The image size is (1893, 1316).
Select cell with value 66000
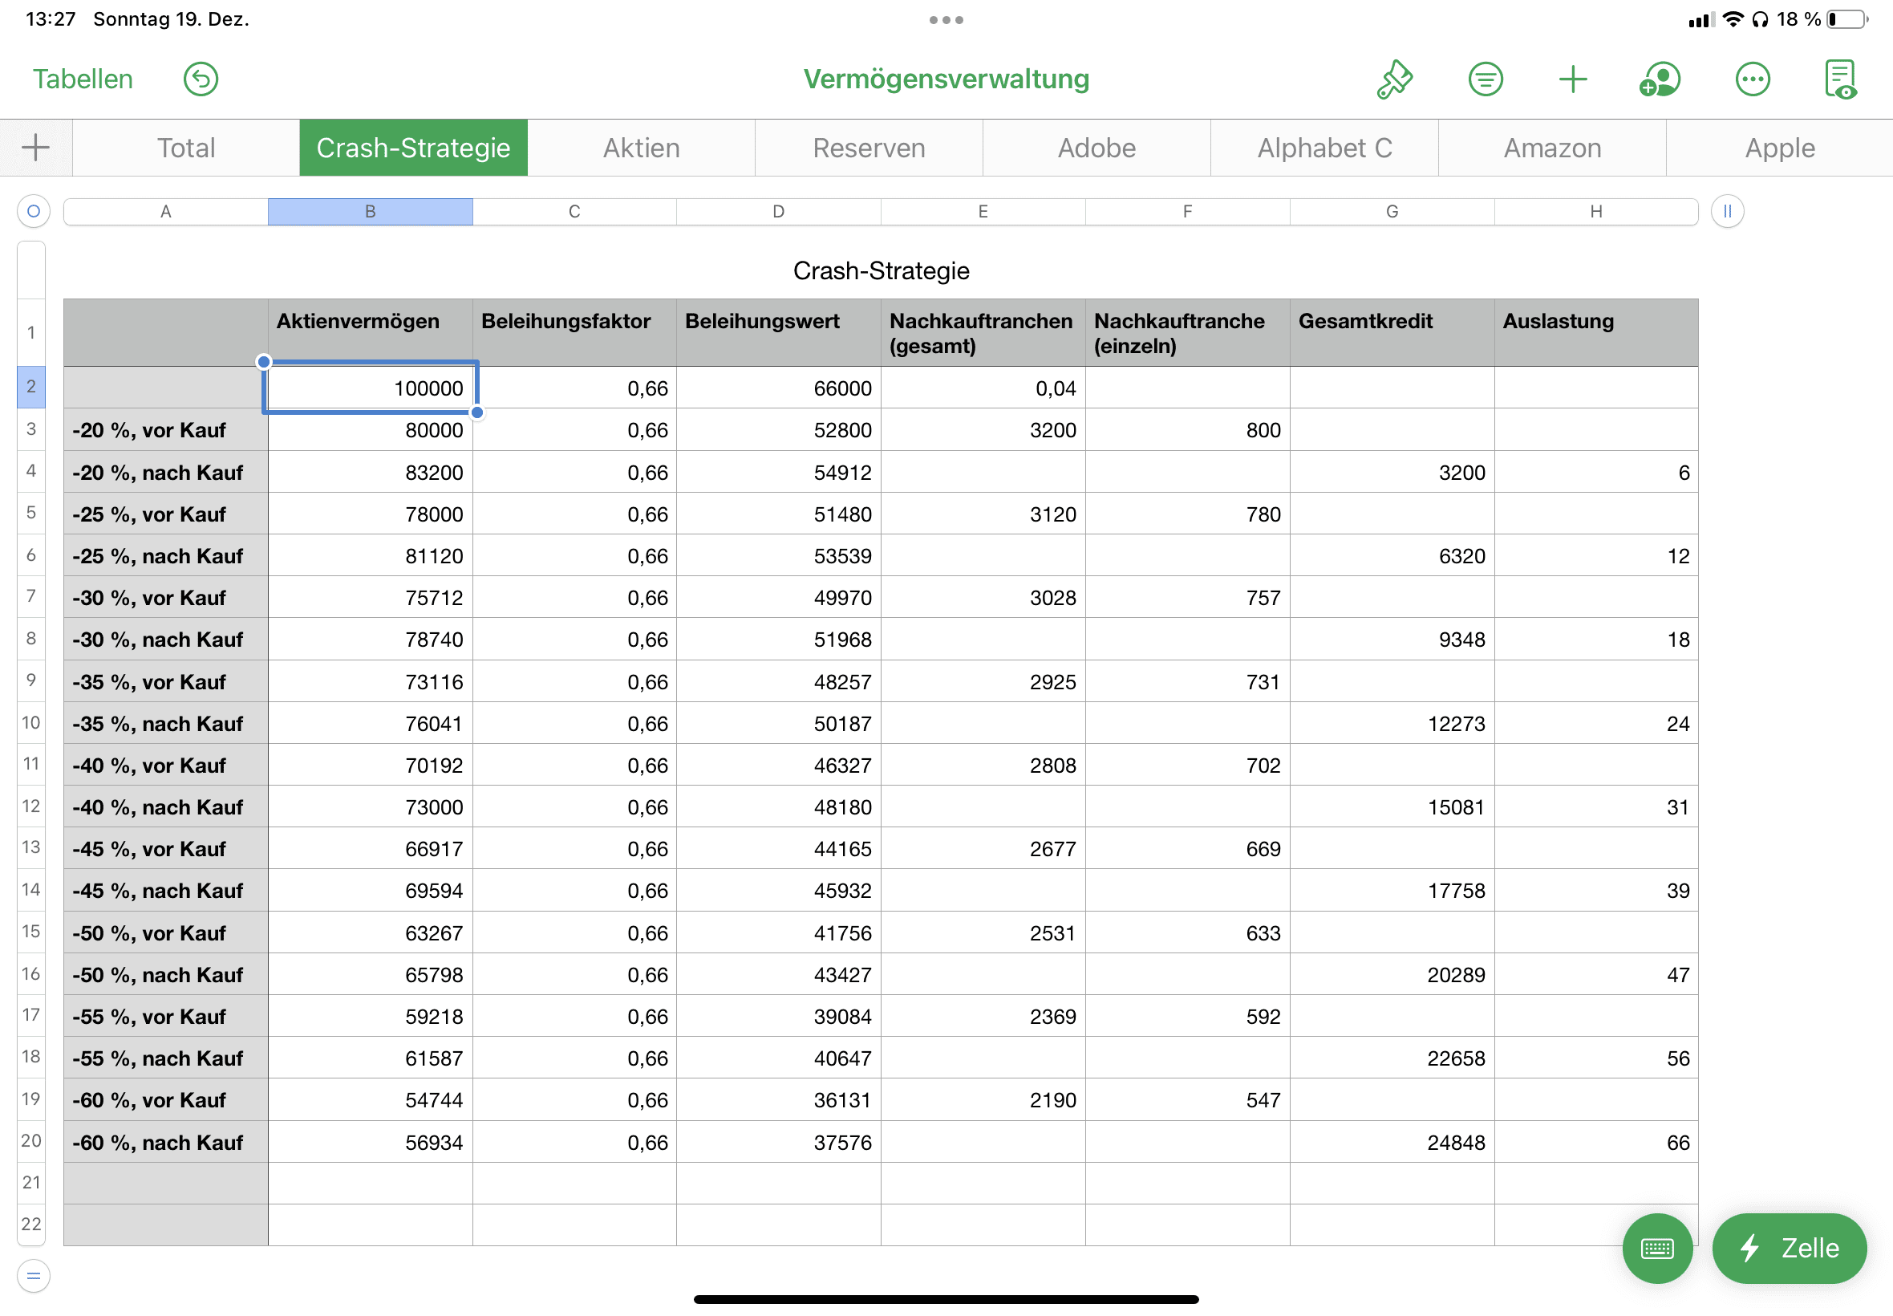coord(778,388)
